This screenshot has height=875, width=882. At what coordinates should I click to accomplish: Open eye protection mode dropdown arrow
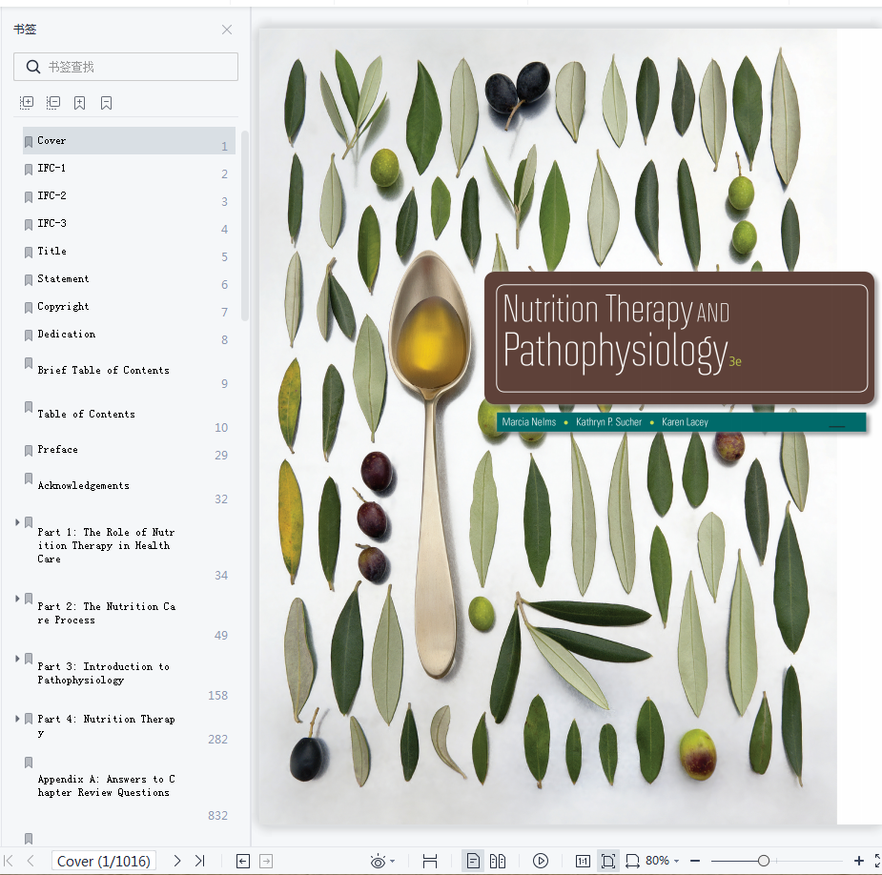pos(393,861)
